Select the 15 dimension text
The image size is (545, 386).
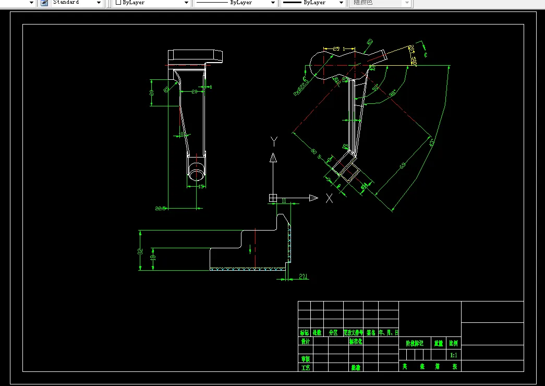point(201,187)
